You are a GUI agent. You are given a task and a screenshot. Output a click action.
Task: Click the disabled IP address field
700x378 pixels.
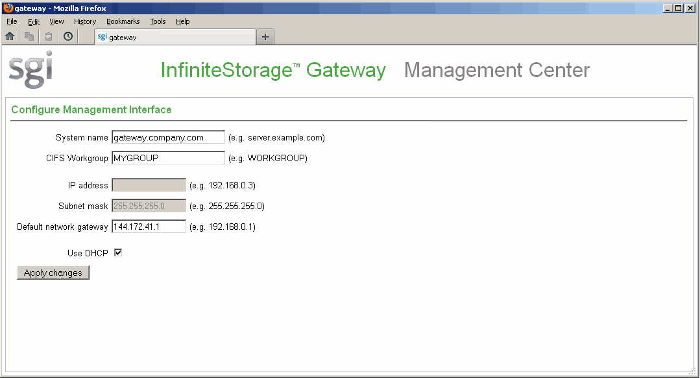pos(149,185)
